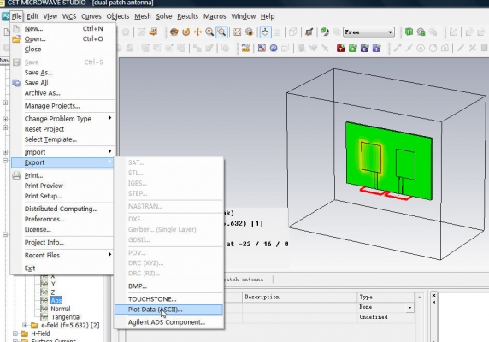The image size is (489, 342).
Task: Click the yellow measuring ruler icon
Action: (x=245, y=48)
